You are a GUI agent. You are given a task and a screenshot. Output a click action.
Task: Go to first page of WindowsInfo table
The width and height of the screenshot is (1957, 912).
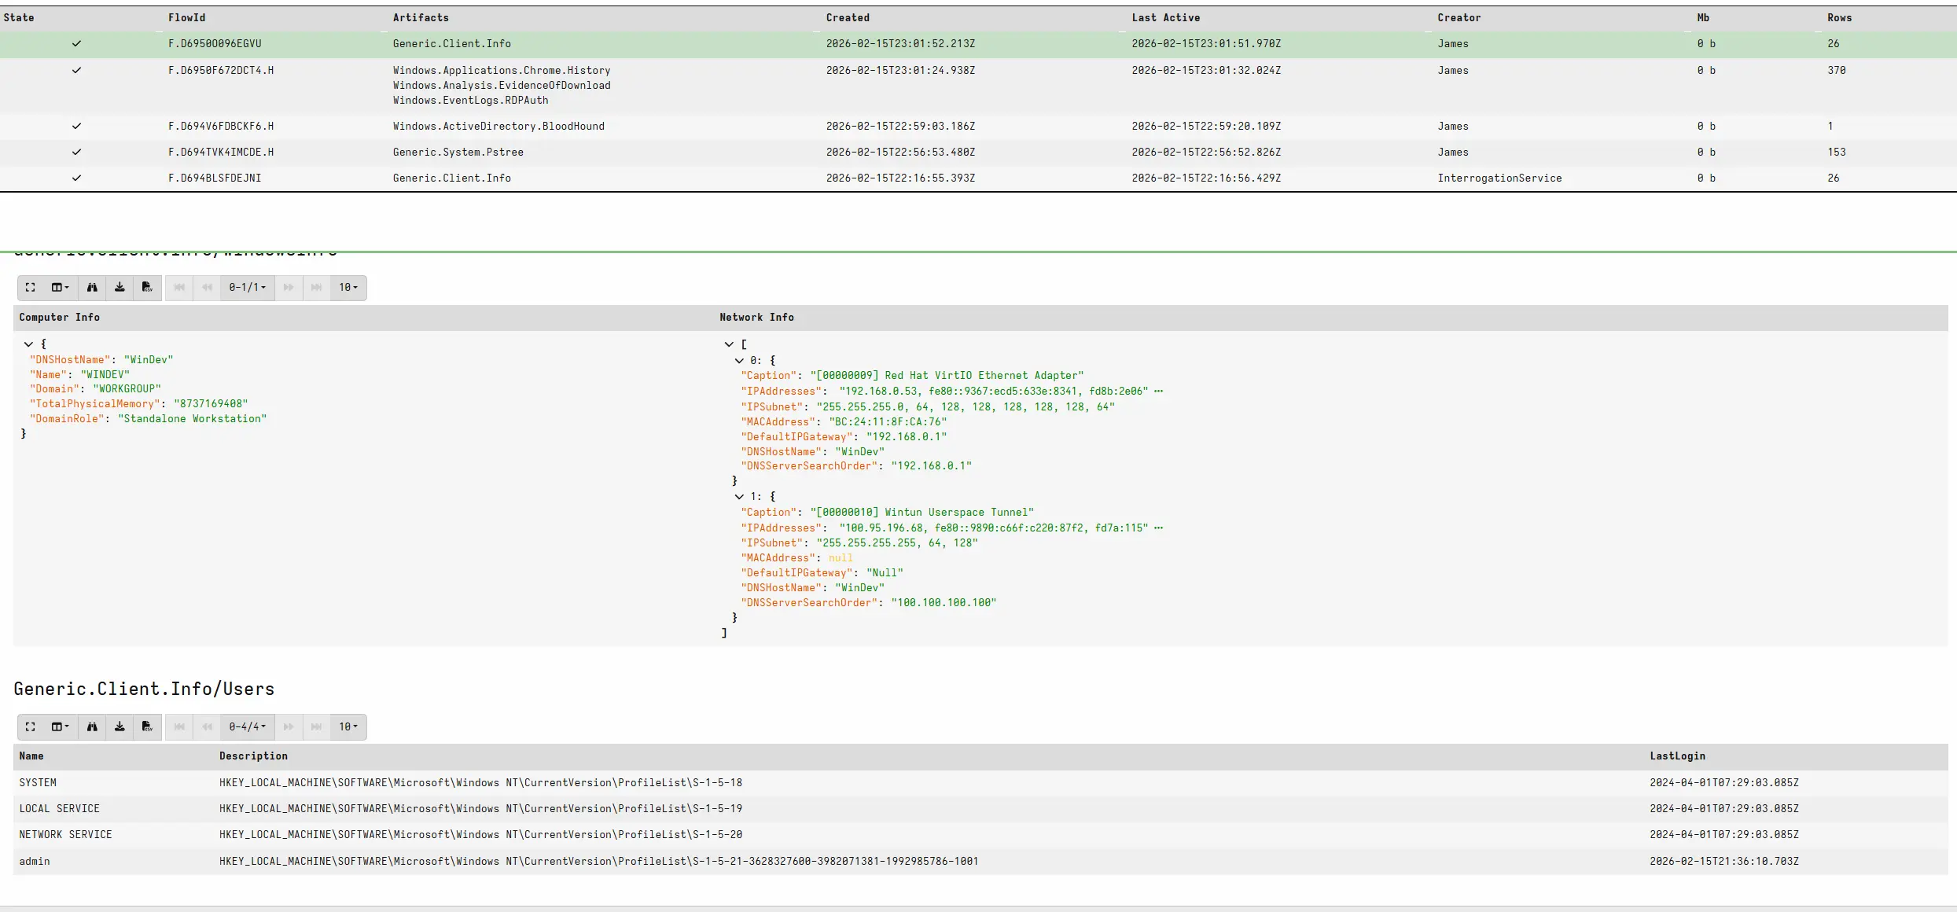coord(179,288)
